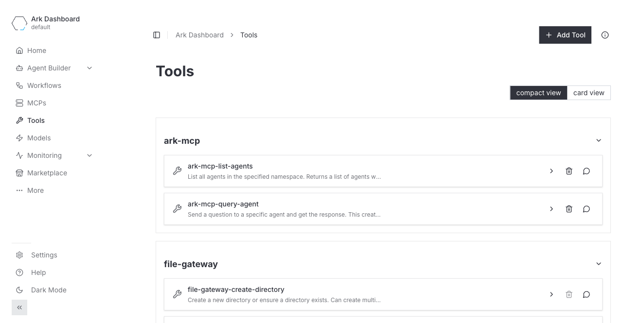This screenshot has height=323, width=642.
Task: Expand file-gateway-create-directory details chevron
Action: pyautogui.click(x=552, y=294)
